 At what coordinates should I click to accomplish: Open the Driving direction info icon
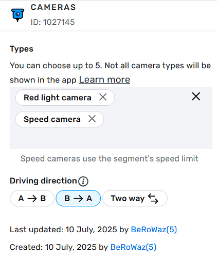click(x=83, y=181)
